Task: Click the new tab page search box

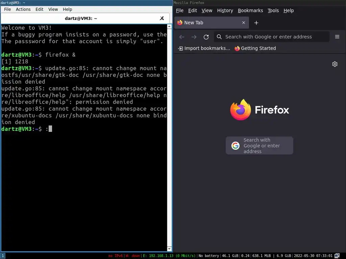Action: point(259,146)
